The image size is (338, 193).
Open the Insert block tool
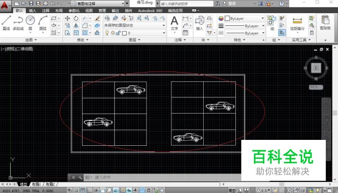pos(200,23)
